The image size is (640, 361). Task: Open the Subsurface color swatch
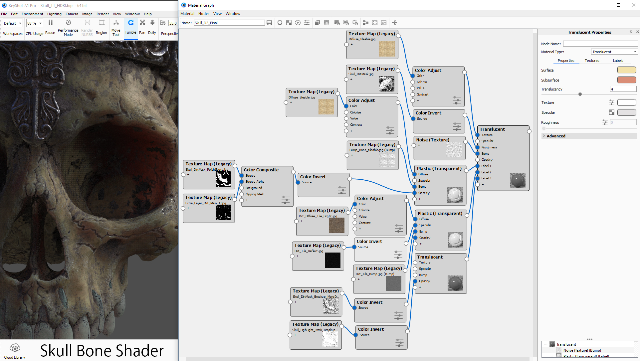[x=627, y=80]
